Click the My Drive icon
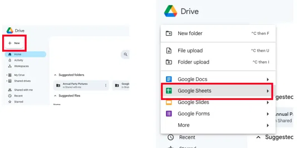Screen dimensions: 297x148 coord(10,75)
